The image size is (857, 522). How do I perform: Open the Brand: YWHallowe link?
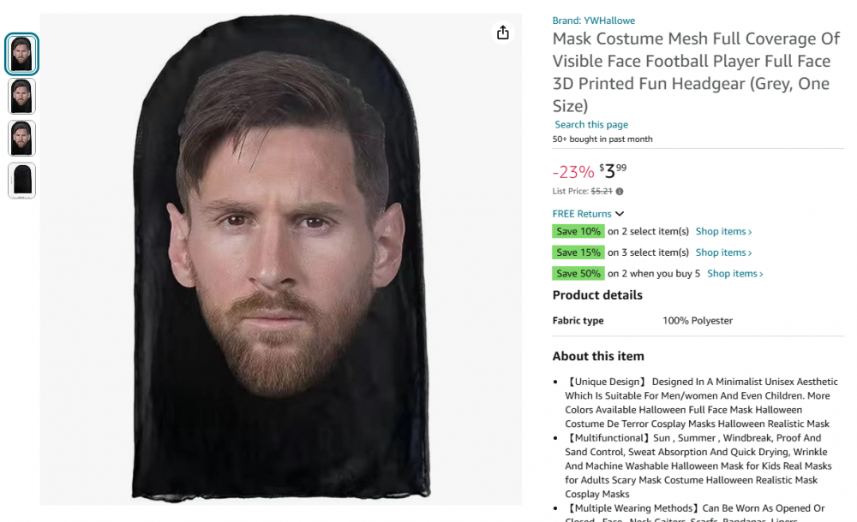point(593,21)
